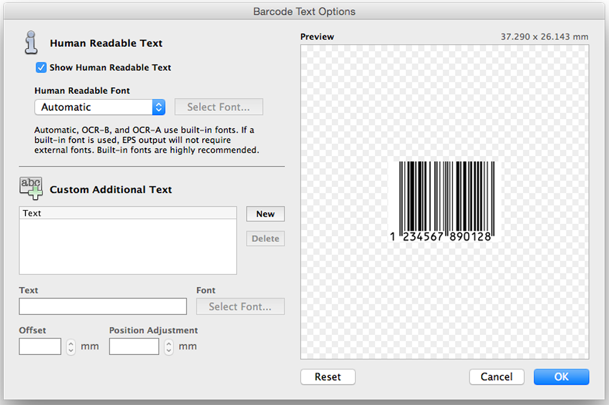The height and width of the screenshot is (405, 609).
Task: Focus the Offset input field
Action: (x=40, y=347)
